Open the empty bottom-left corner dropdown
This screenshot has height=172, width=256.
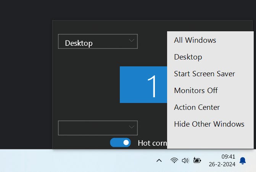[x=98, y=128]
